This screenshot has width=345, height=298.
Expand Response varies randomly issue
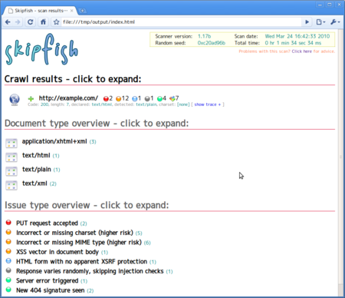90,271
